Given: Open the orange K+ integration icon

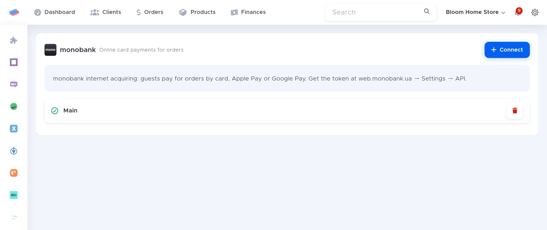Looking at the screenshot, I should [14, 173].
